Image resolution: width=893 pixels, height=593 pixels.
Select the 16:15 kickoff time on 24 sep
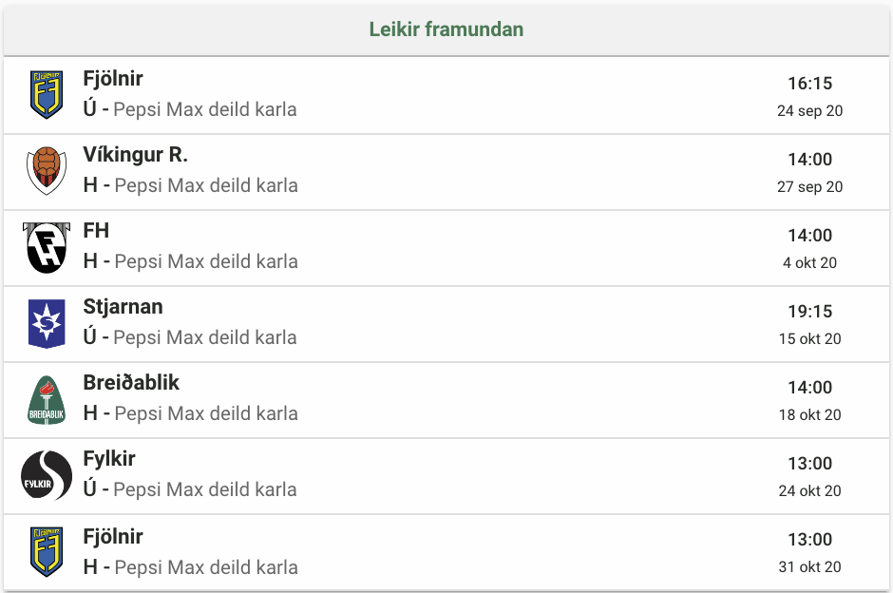(809, 84)
